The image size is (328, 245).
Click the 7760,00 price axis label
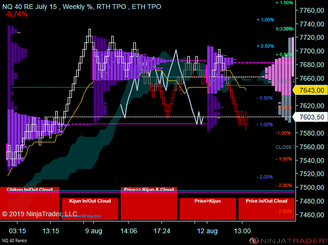pos(312,10)
